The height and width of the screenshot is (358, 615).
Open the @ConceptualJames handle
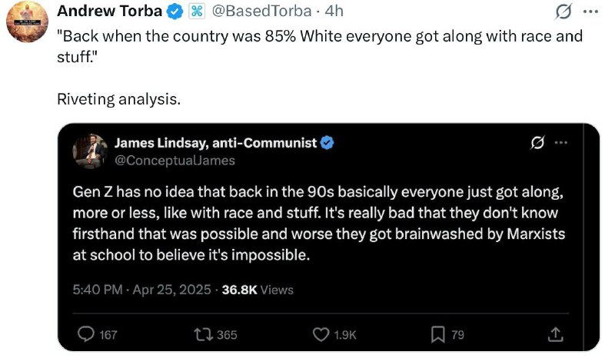[175, 161]
